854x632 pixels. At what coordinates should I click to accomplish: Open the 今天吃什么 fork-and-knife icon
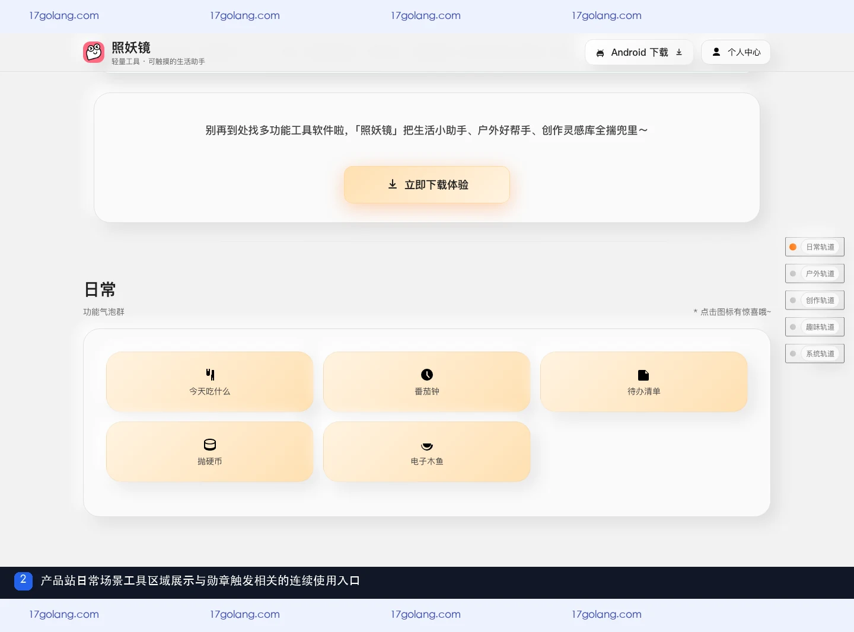(210, 375)
